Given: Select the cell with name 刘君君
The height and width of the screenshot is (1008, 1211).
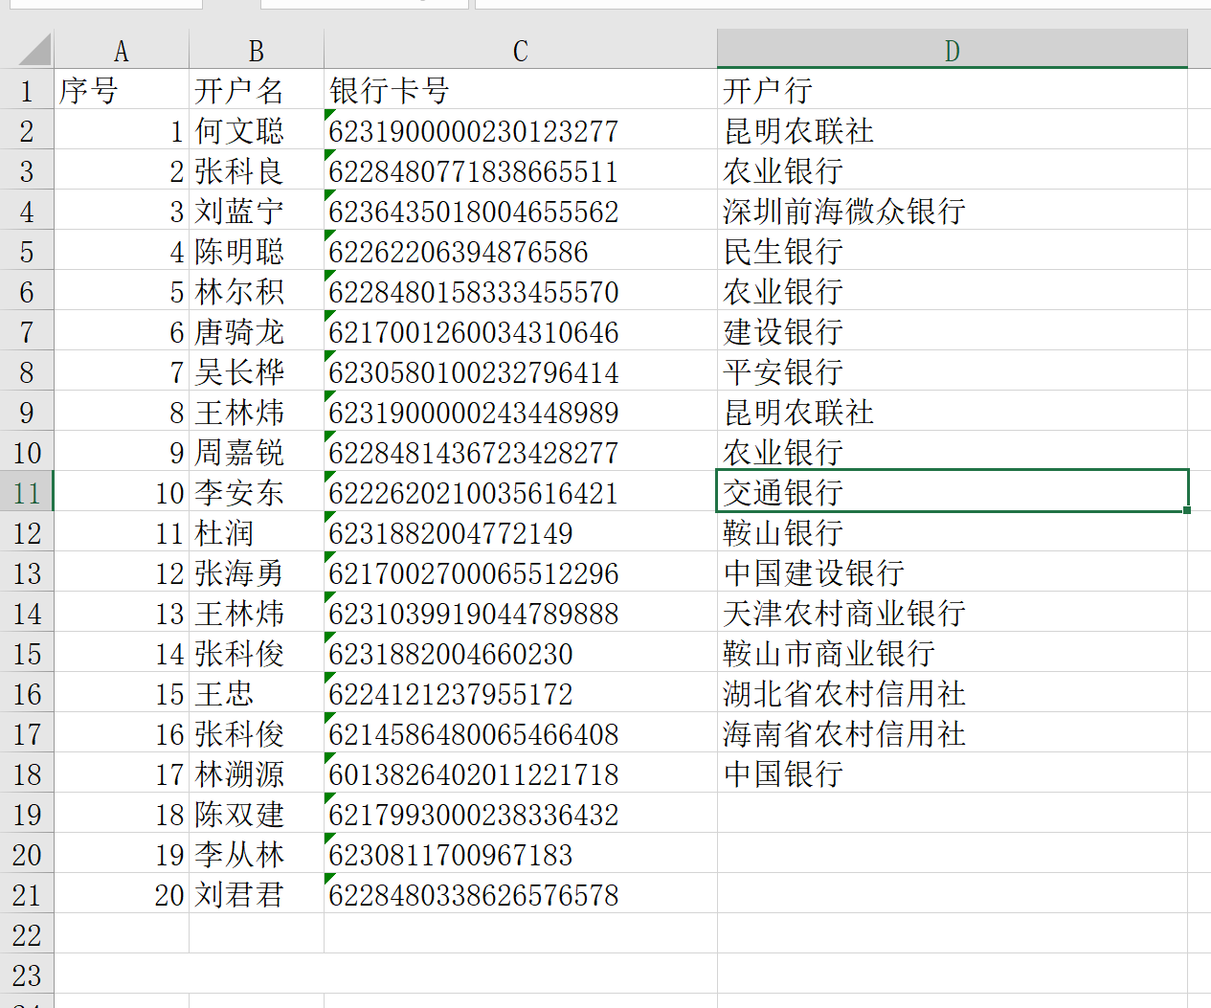Looking at the screenshot, I should (256, 895).
